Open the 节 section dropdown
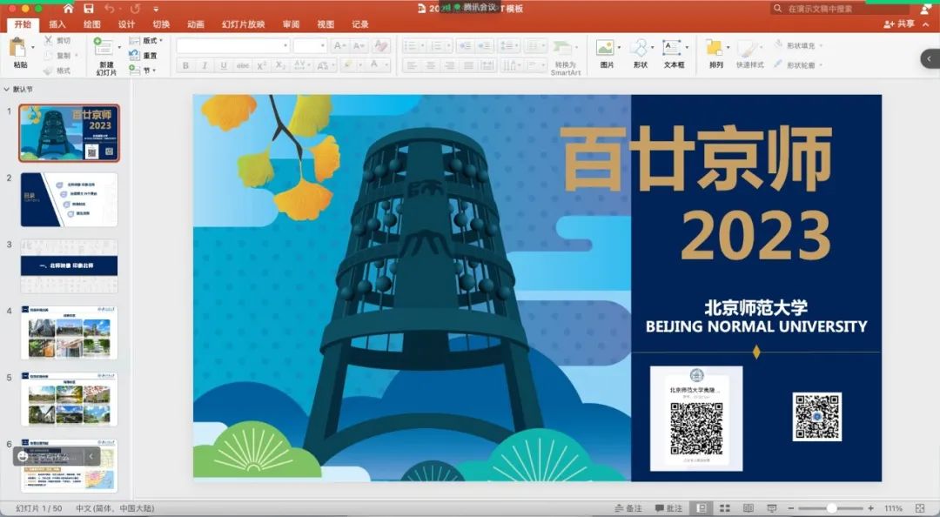Screen dimensions: 940x517 (x=143, y=70)
